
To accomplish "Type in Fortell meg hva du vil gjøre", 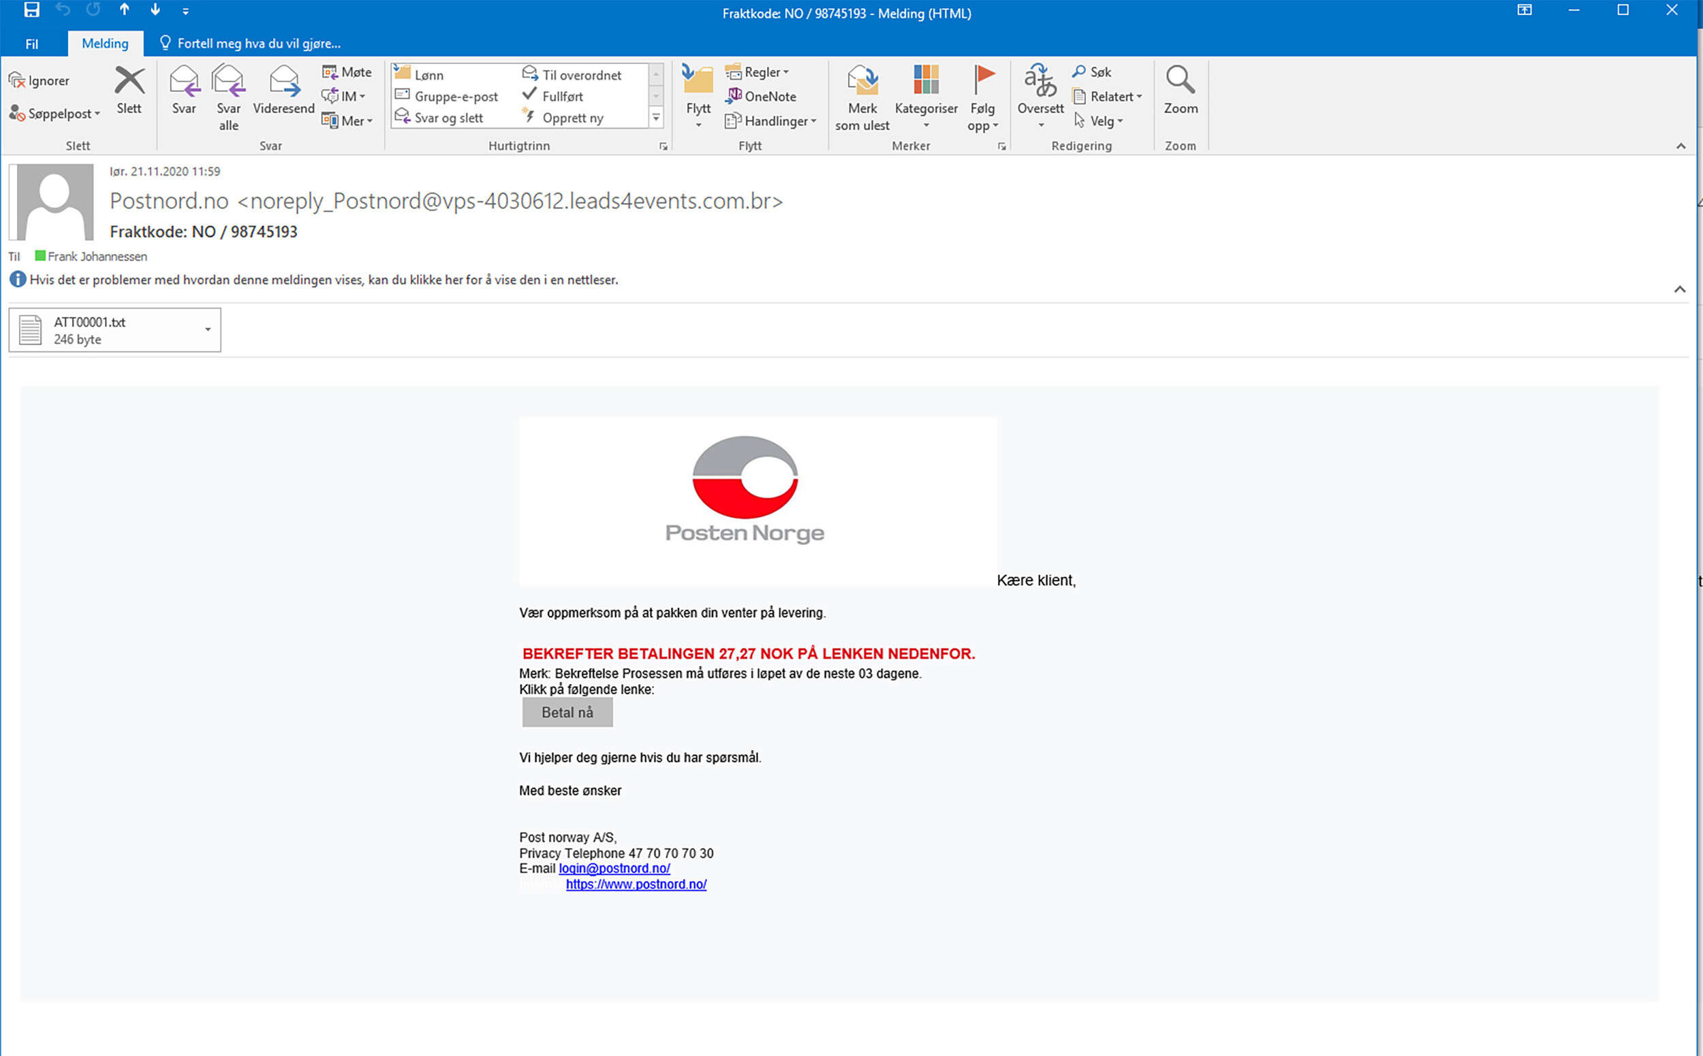I will pos(258,44).
